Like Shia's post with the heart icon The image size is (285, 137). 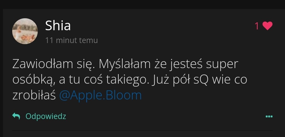coord(268,26)
